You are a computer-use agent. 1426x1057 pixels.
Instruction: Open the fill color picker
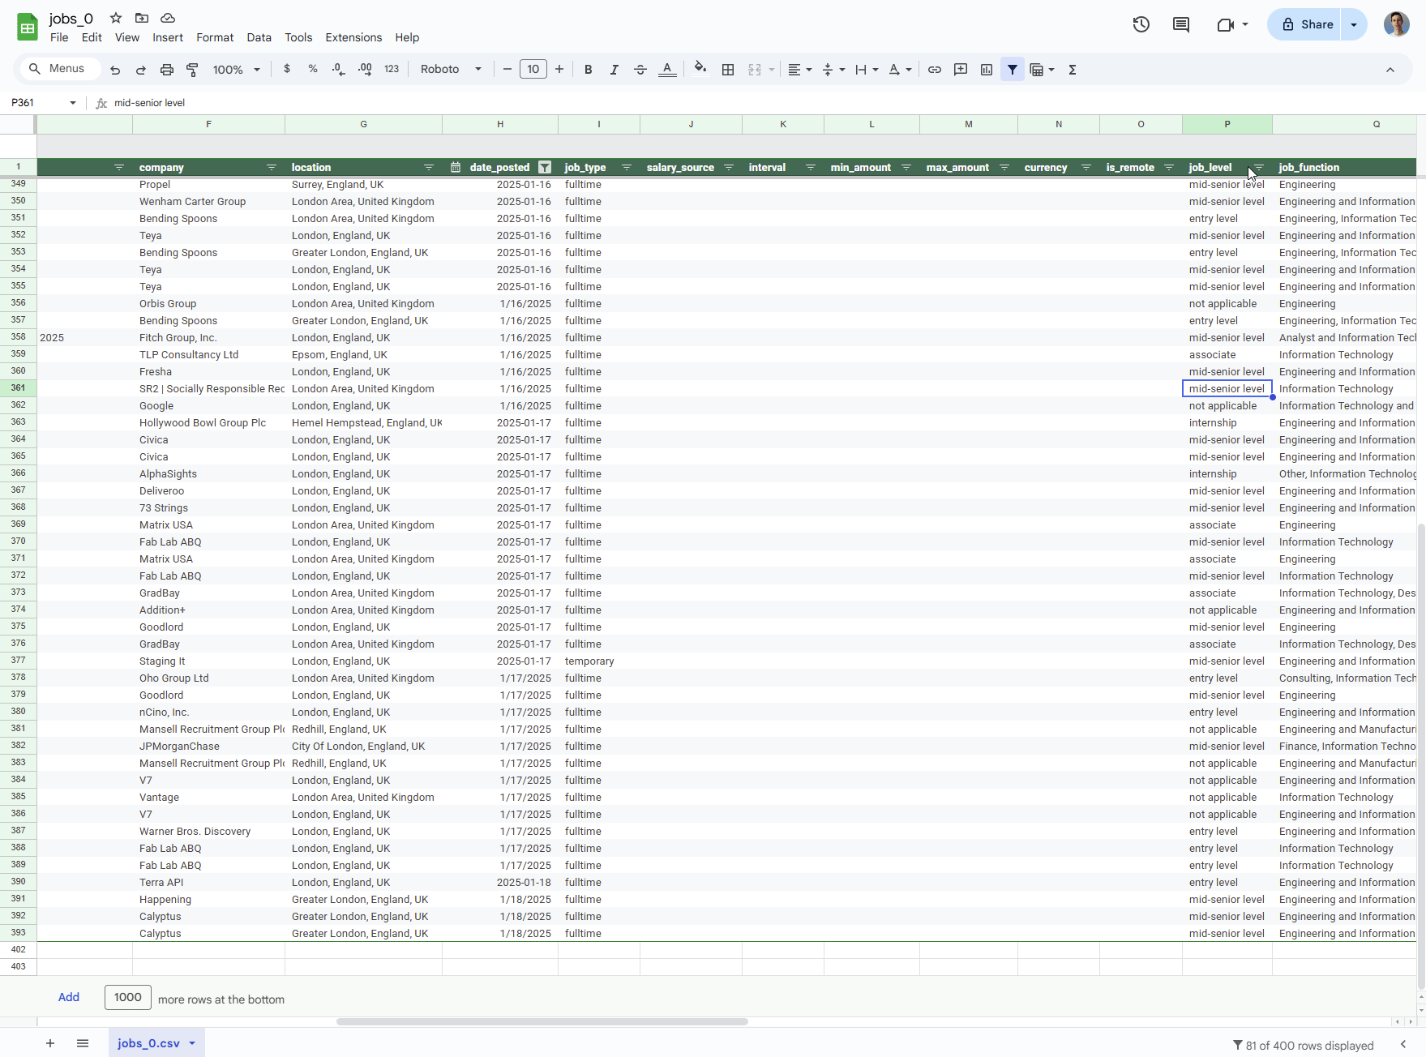coord(700,70)
